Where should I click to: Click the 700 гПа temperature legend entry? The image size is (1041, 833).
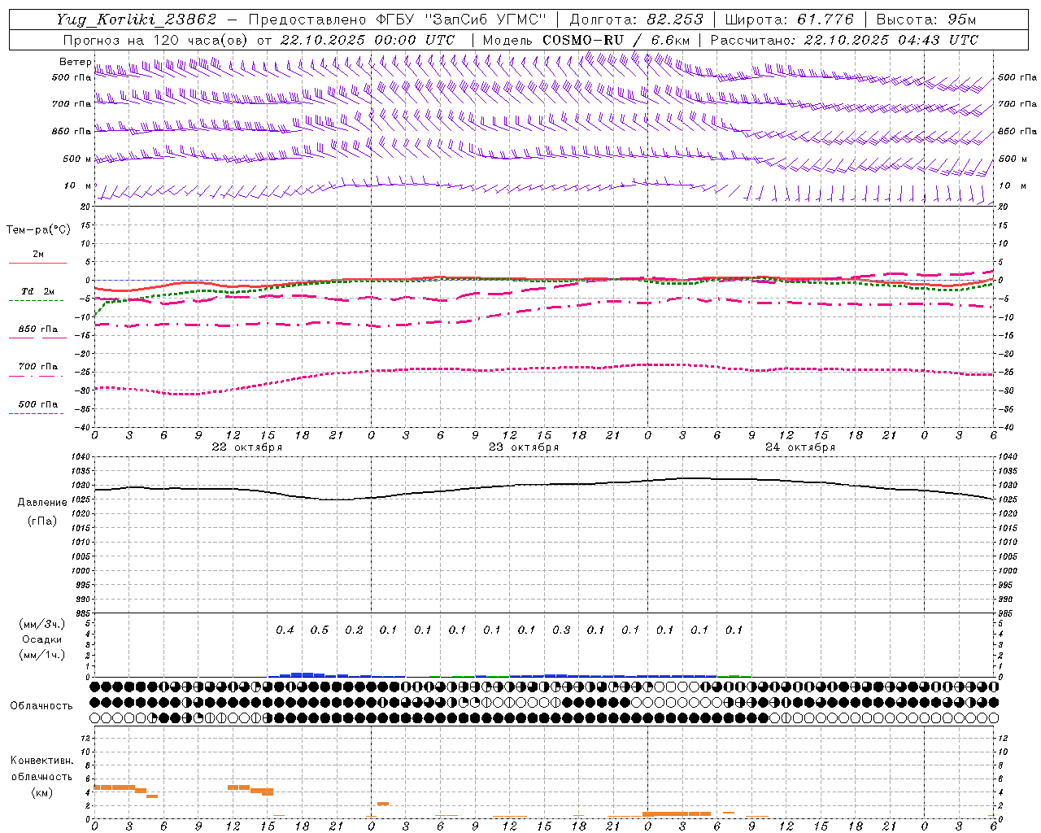[x=38, y=367]
